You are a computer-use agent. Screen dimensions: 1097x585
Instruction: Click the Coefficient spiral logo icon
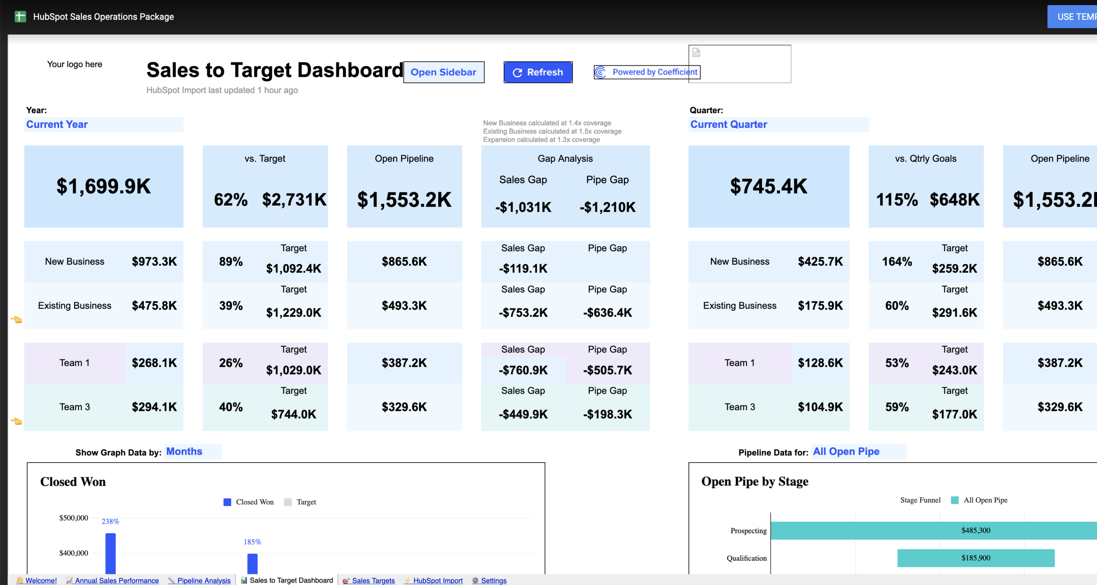pos(601,72)
